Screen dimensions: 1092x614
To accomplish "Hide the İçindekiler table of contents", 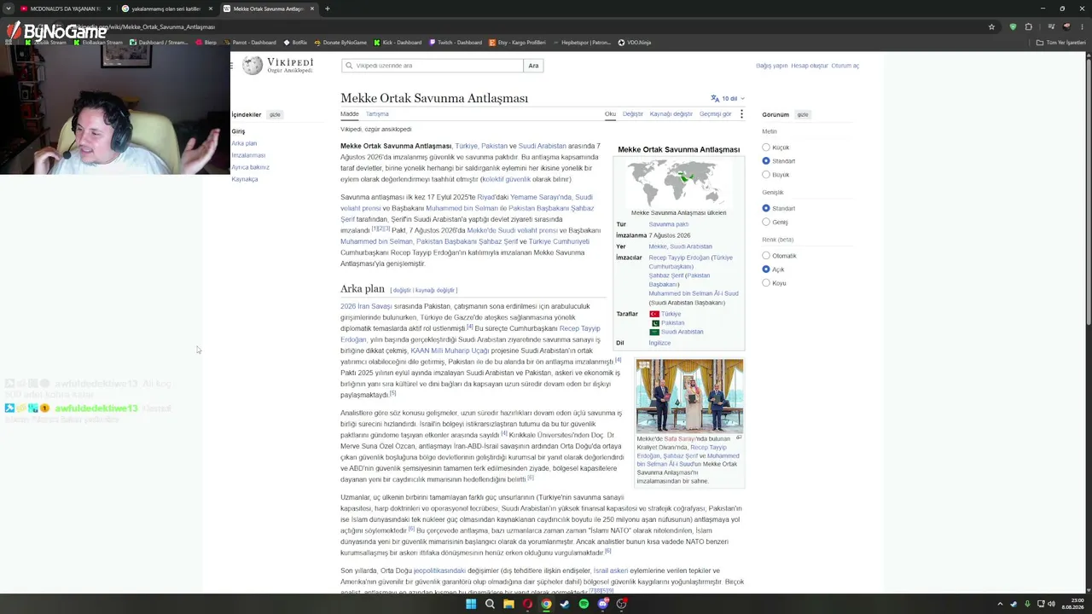I will tap(275, 114).
